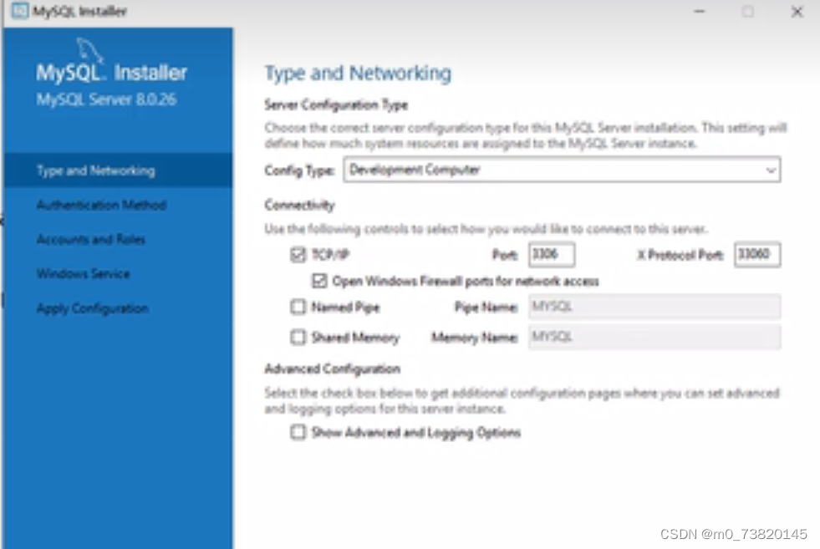Open the Config Type dropdown
The height and width of the screenshot is (549, 820).
click(x=563, y=170)
